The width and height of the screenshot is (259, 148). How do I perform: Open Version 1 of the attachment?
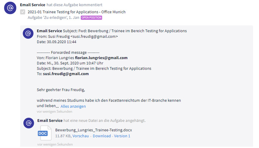122,136
